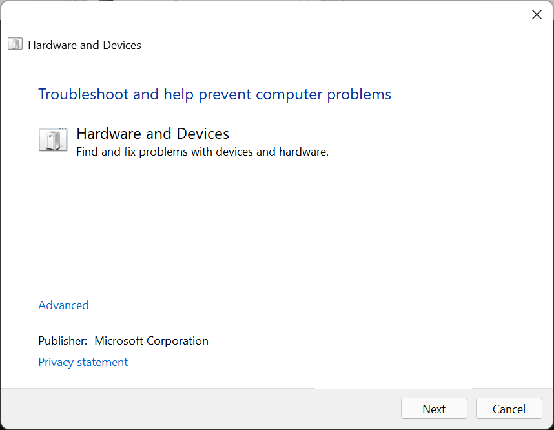This screenshot has height=430, width=554.
Task: Open the Privacy statement link
Action: coord(83,362)
